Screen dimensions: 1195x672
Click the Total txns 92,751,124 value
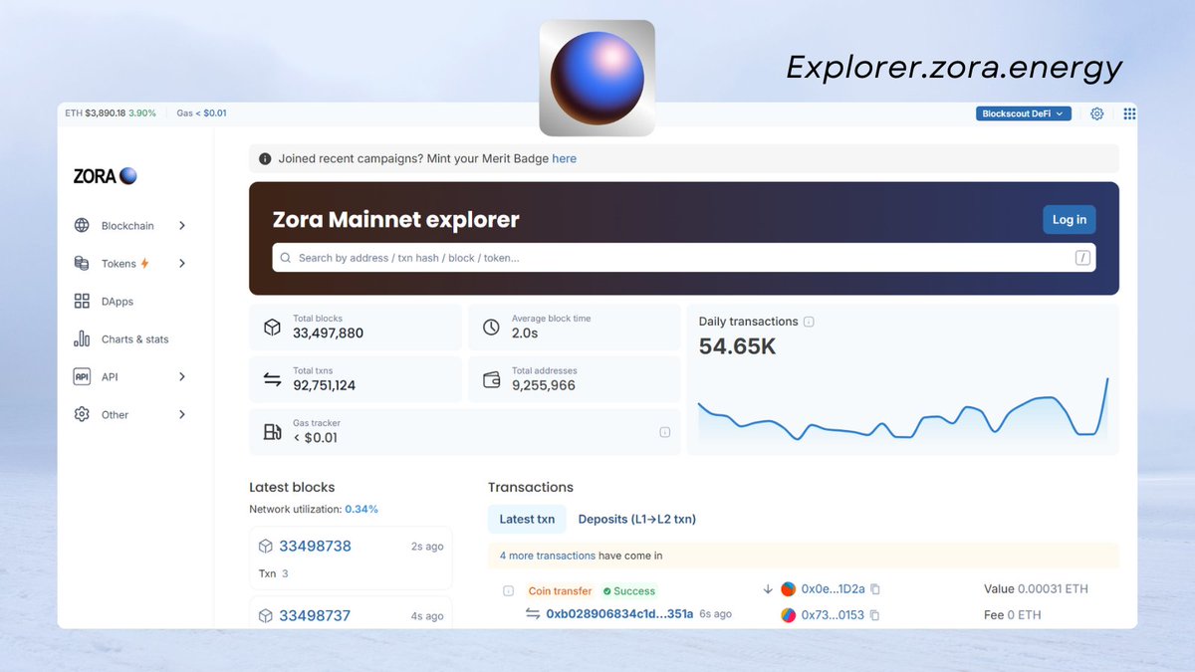coord(324,385)
